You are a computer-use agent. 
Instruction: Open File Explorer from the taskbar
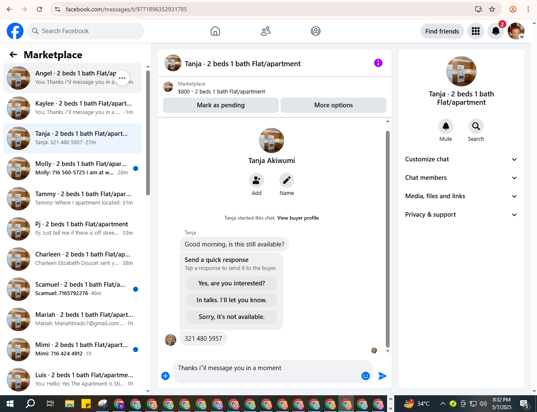[69, 404]
